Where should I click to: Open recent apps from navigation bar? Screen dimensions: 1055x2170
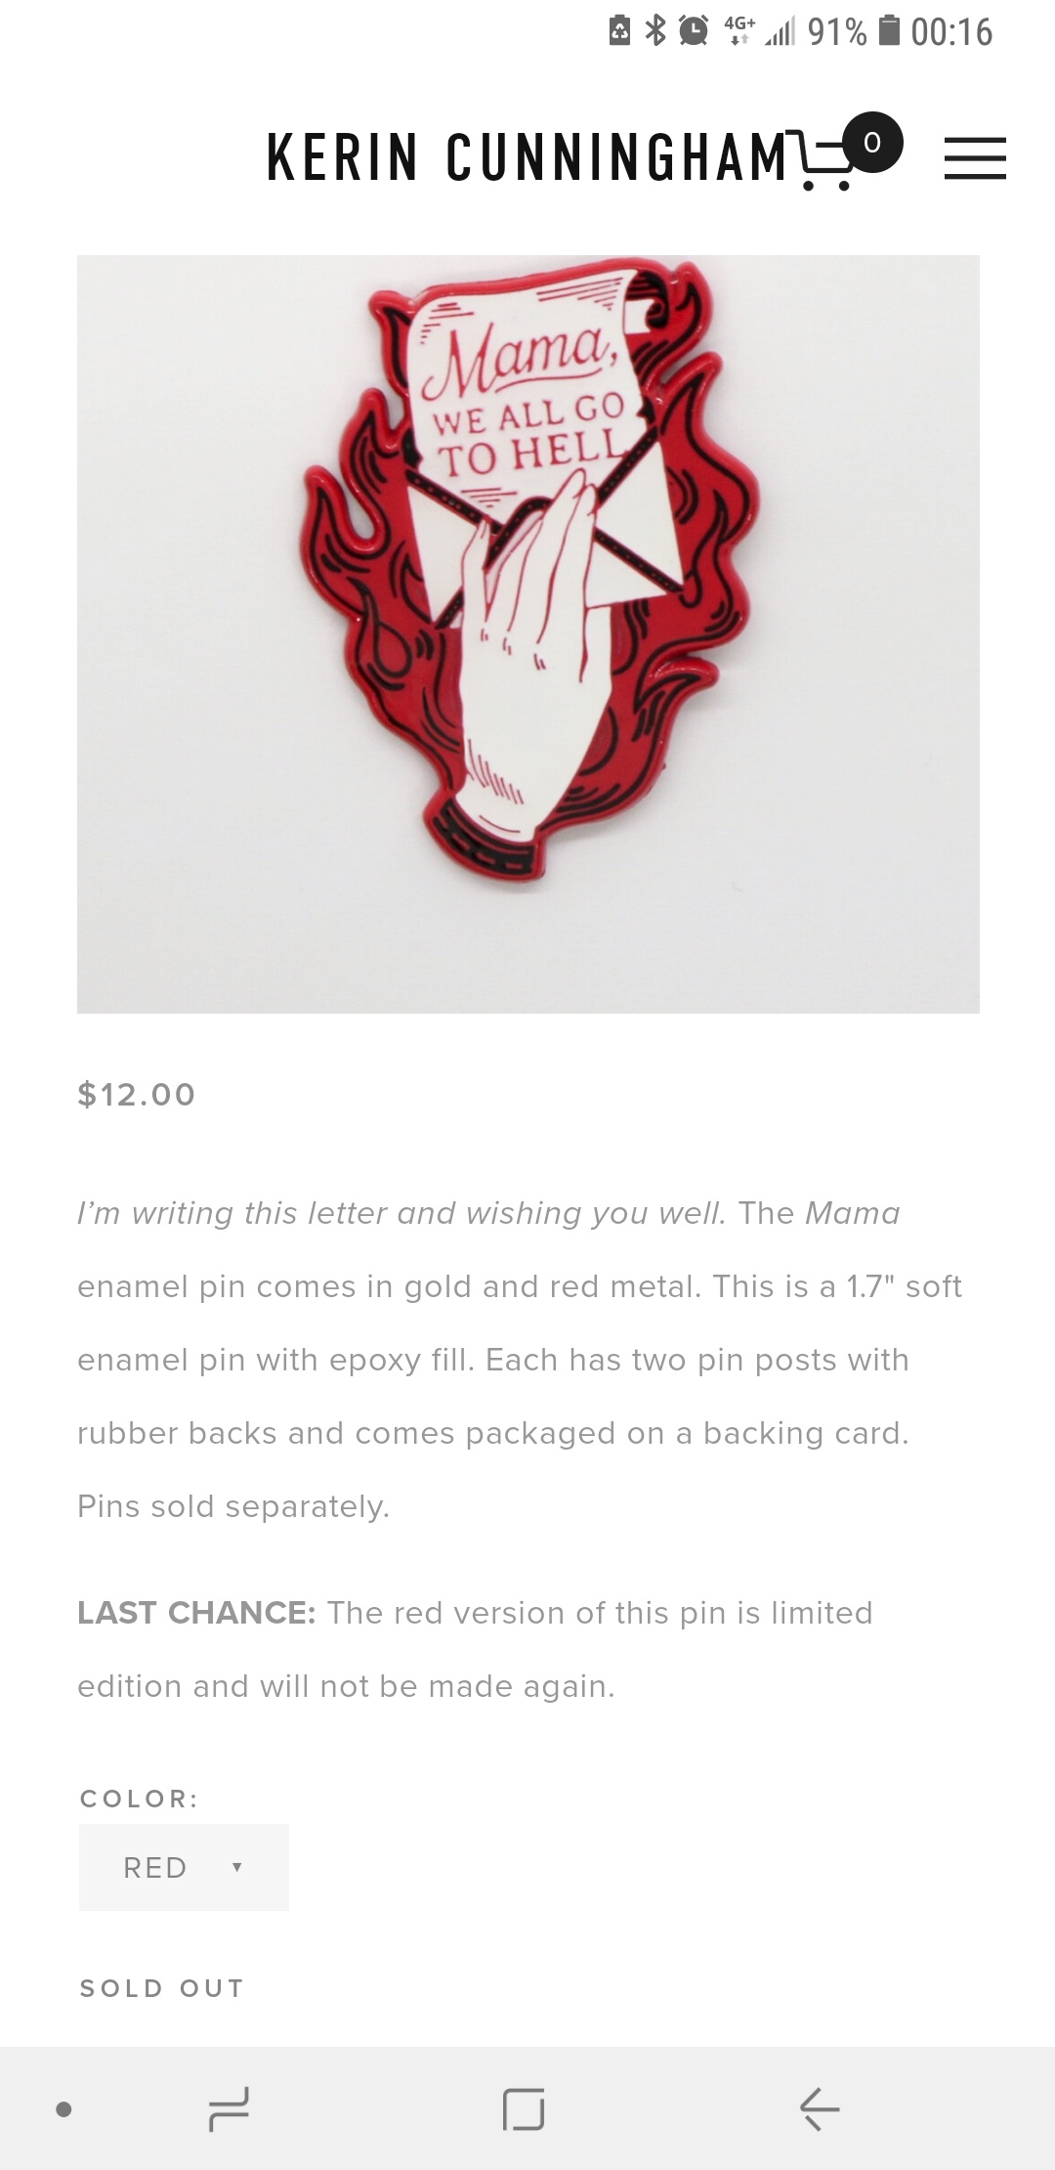pos(230,2108)
